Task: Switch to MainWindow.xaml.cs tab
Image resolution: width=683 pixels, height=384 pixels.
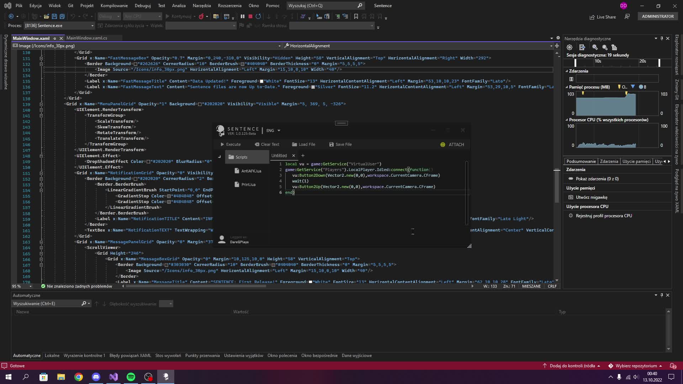Action: 87,38
